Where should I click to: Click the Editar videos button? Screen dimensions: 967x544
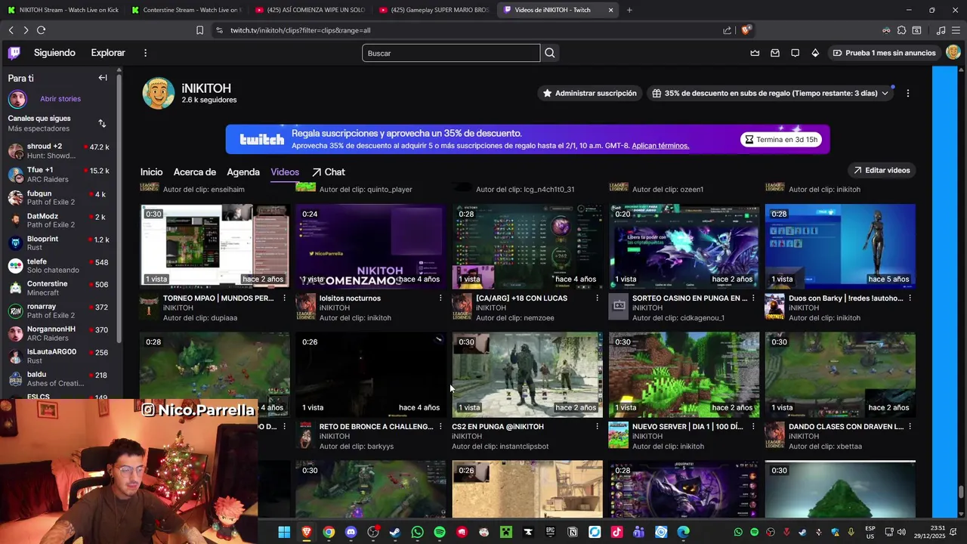(x=882, y=170)
